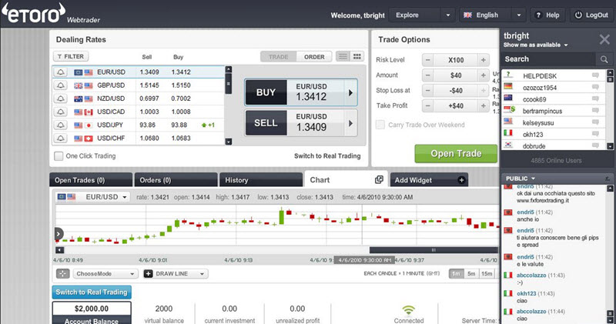Click the alert bell icon for USD/CAD

click(61, 112)
